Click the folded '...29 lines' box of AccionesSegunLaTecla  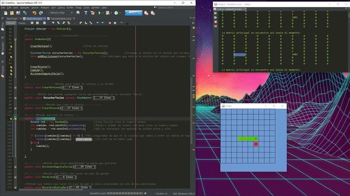tap(85, 167)
